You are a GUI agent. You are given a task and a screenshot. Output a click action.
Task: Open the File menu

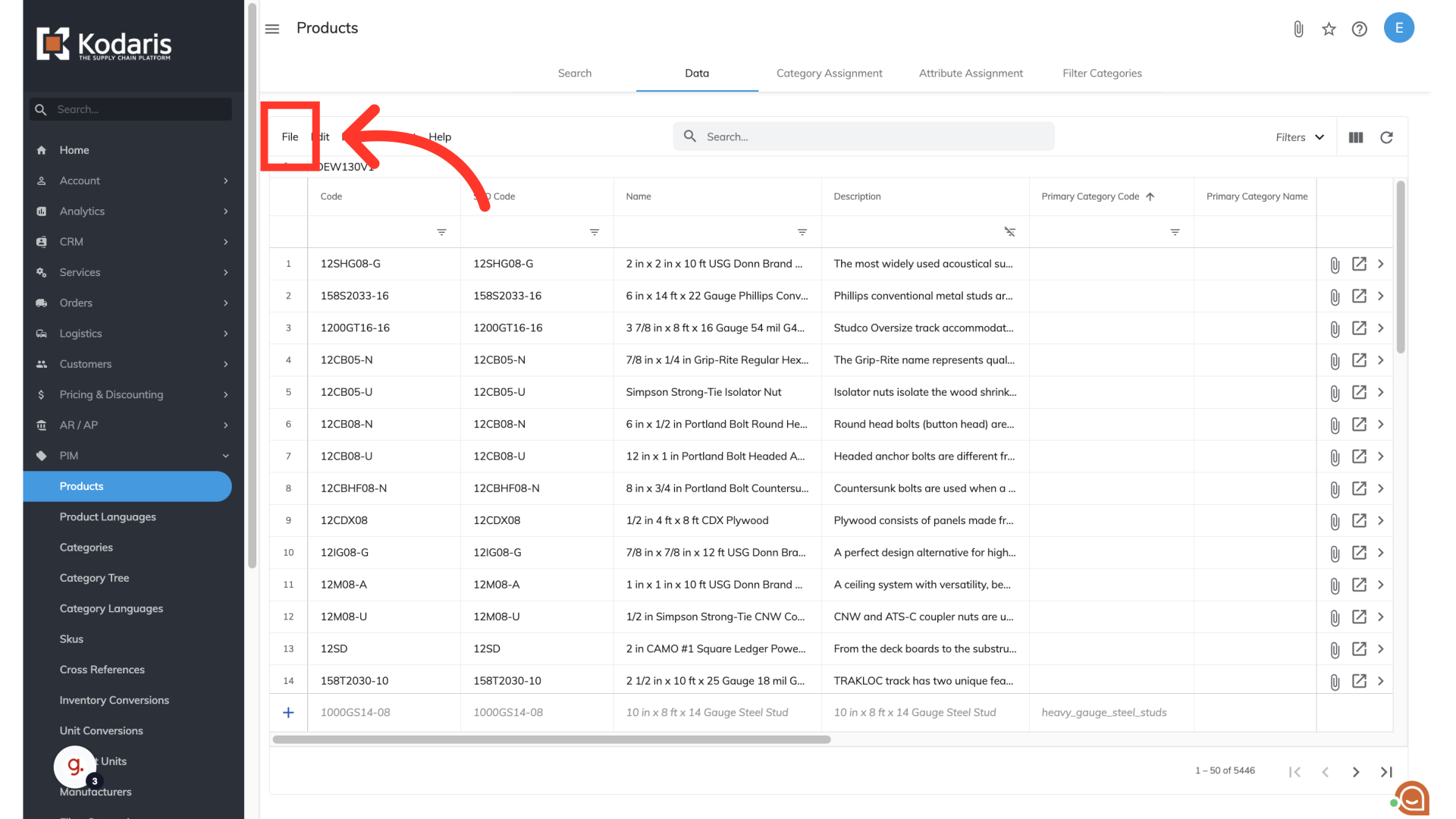pos(290,137)
